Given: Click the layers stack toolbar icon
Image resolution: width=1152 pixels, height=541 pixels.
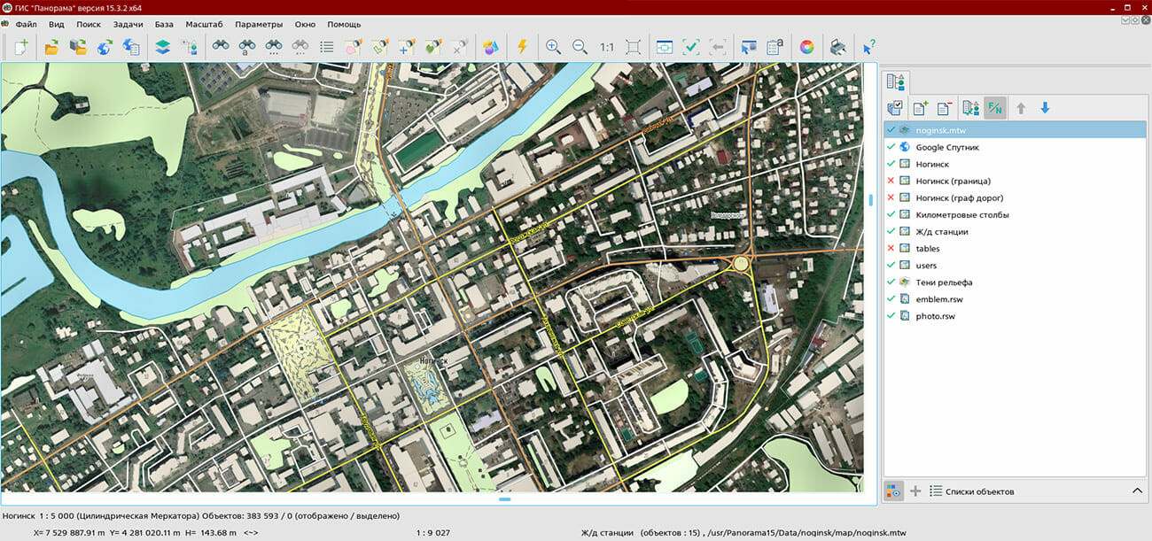Looking at the screenshot, I should 162,47.
